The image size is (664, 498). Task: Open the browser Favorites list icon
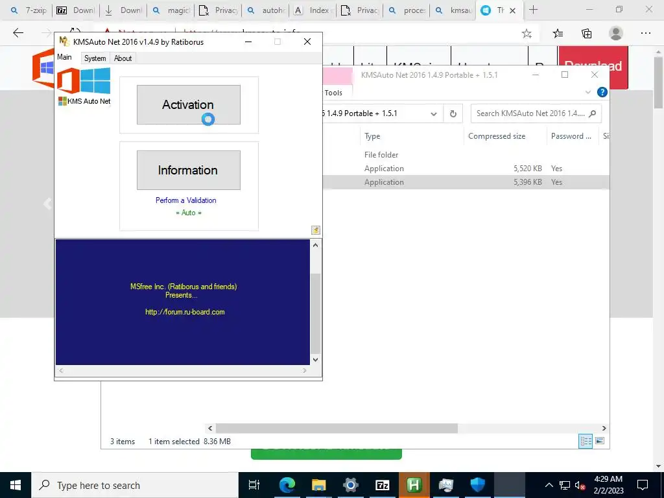tap(558, 34)
